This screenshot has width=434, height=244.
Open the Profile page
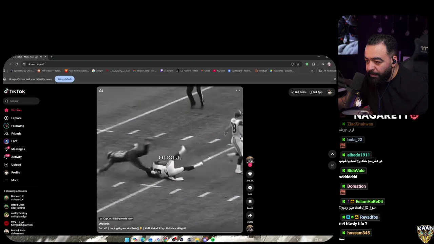point(12,172)
